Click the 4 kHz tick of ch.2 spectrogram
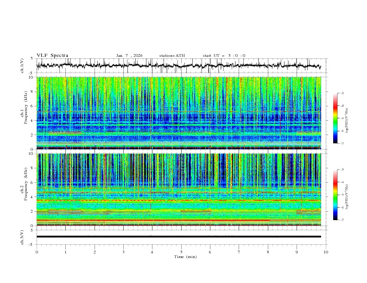The width and height of the screenshot is (367, 283). (x=32, y=197)
